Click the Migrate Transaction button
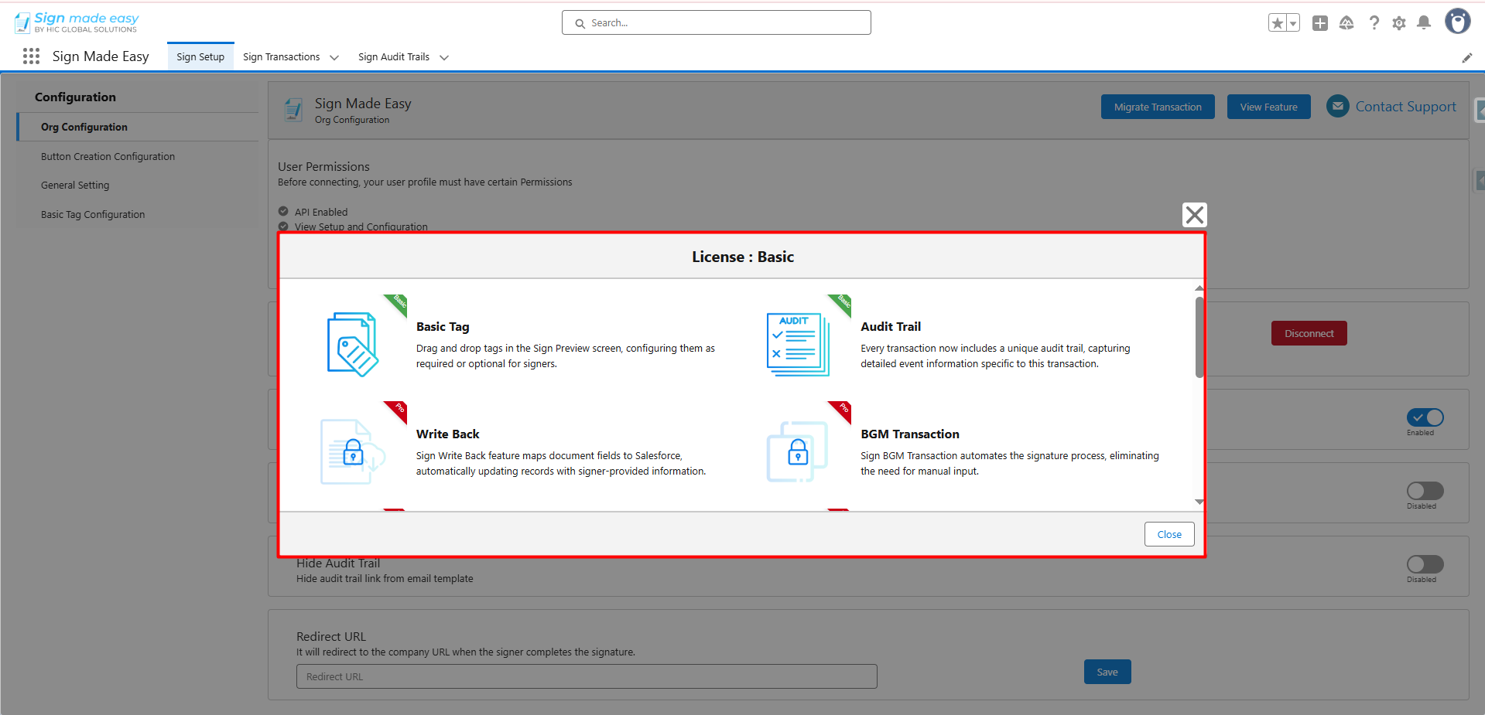 tap(1158, 107)
